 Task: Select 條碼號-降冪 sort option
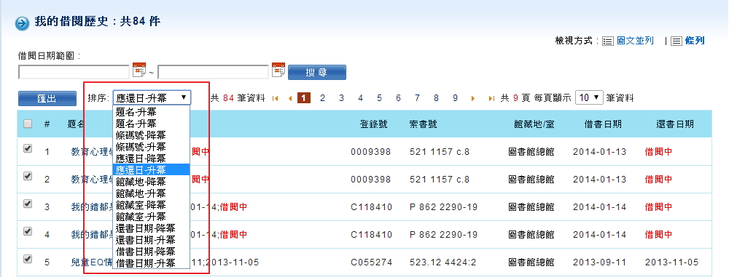click(x=141, y=135)
